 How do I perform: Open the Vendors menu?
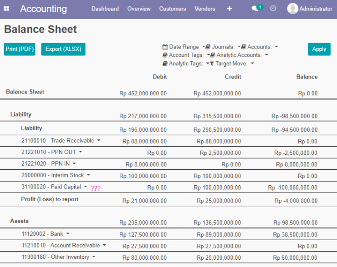[205, 9]
